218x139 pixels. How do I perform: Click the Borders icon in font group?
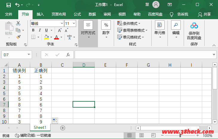point(33,37)
